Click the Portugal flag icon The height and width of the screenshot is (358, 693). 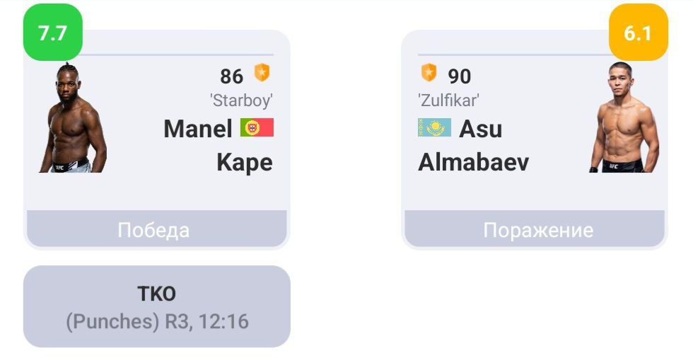[257, 128]
